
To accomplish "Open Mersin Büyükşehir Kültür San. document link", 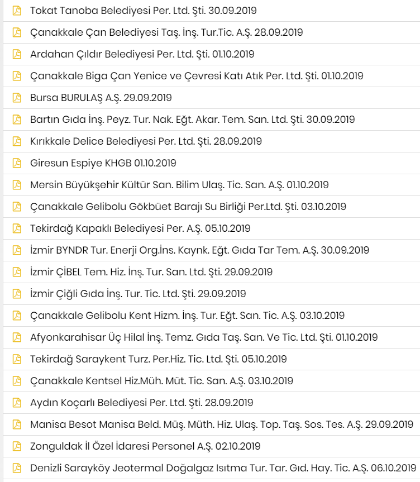I will pyautogui.click(x=179, y=185).
